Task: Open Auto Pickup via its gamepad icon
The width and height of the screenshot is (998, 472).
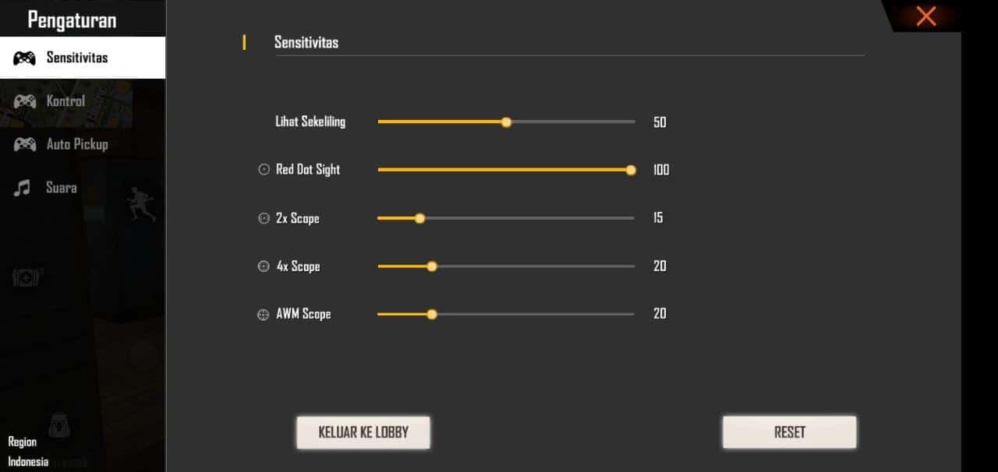Action: pyautogui.click(x=26, y=144)
